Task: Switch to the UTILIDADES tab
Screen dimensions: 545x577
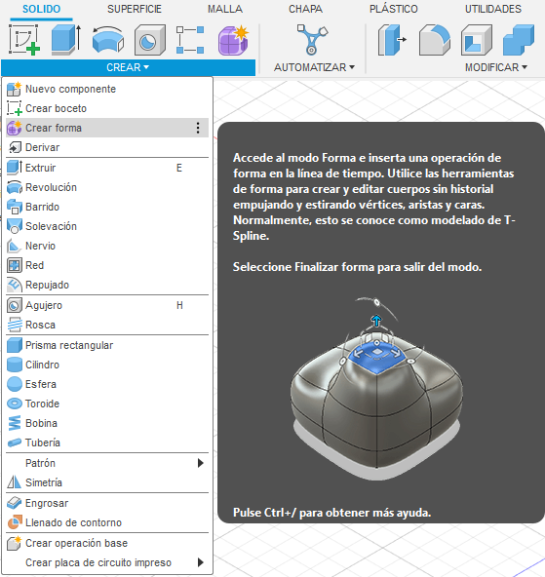Action: [493, 9]
